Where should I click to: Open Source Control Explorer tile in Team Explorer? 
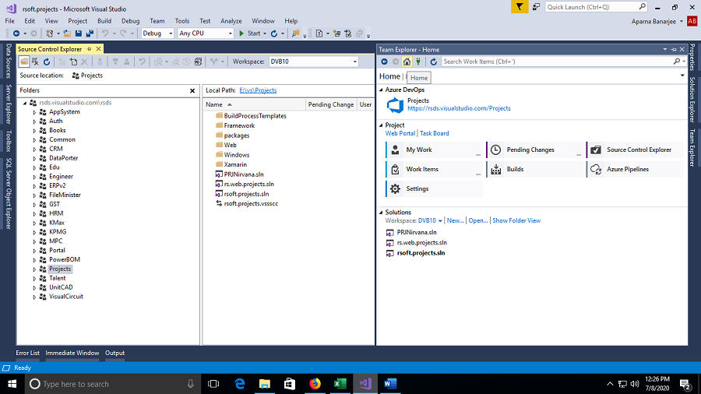(635, 150)
